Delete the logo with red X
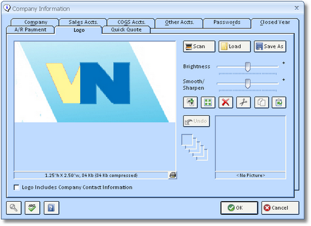Image resolution: width=311 pixels, height=226 pixels. pos(226,102)
